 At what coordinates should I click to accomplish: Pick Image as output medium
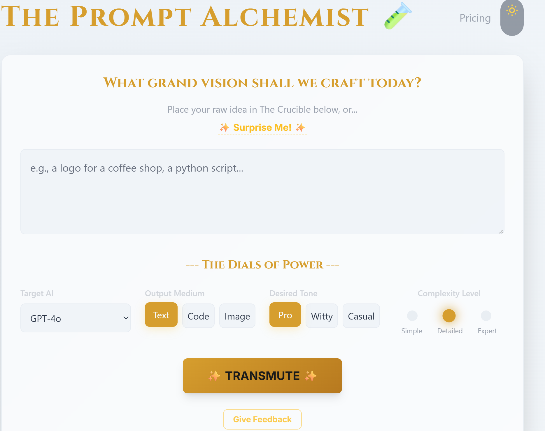(237, 316)
